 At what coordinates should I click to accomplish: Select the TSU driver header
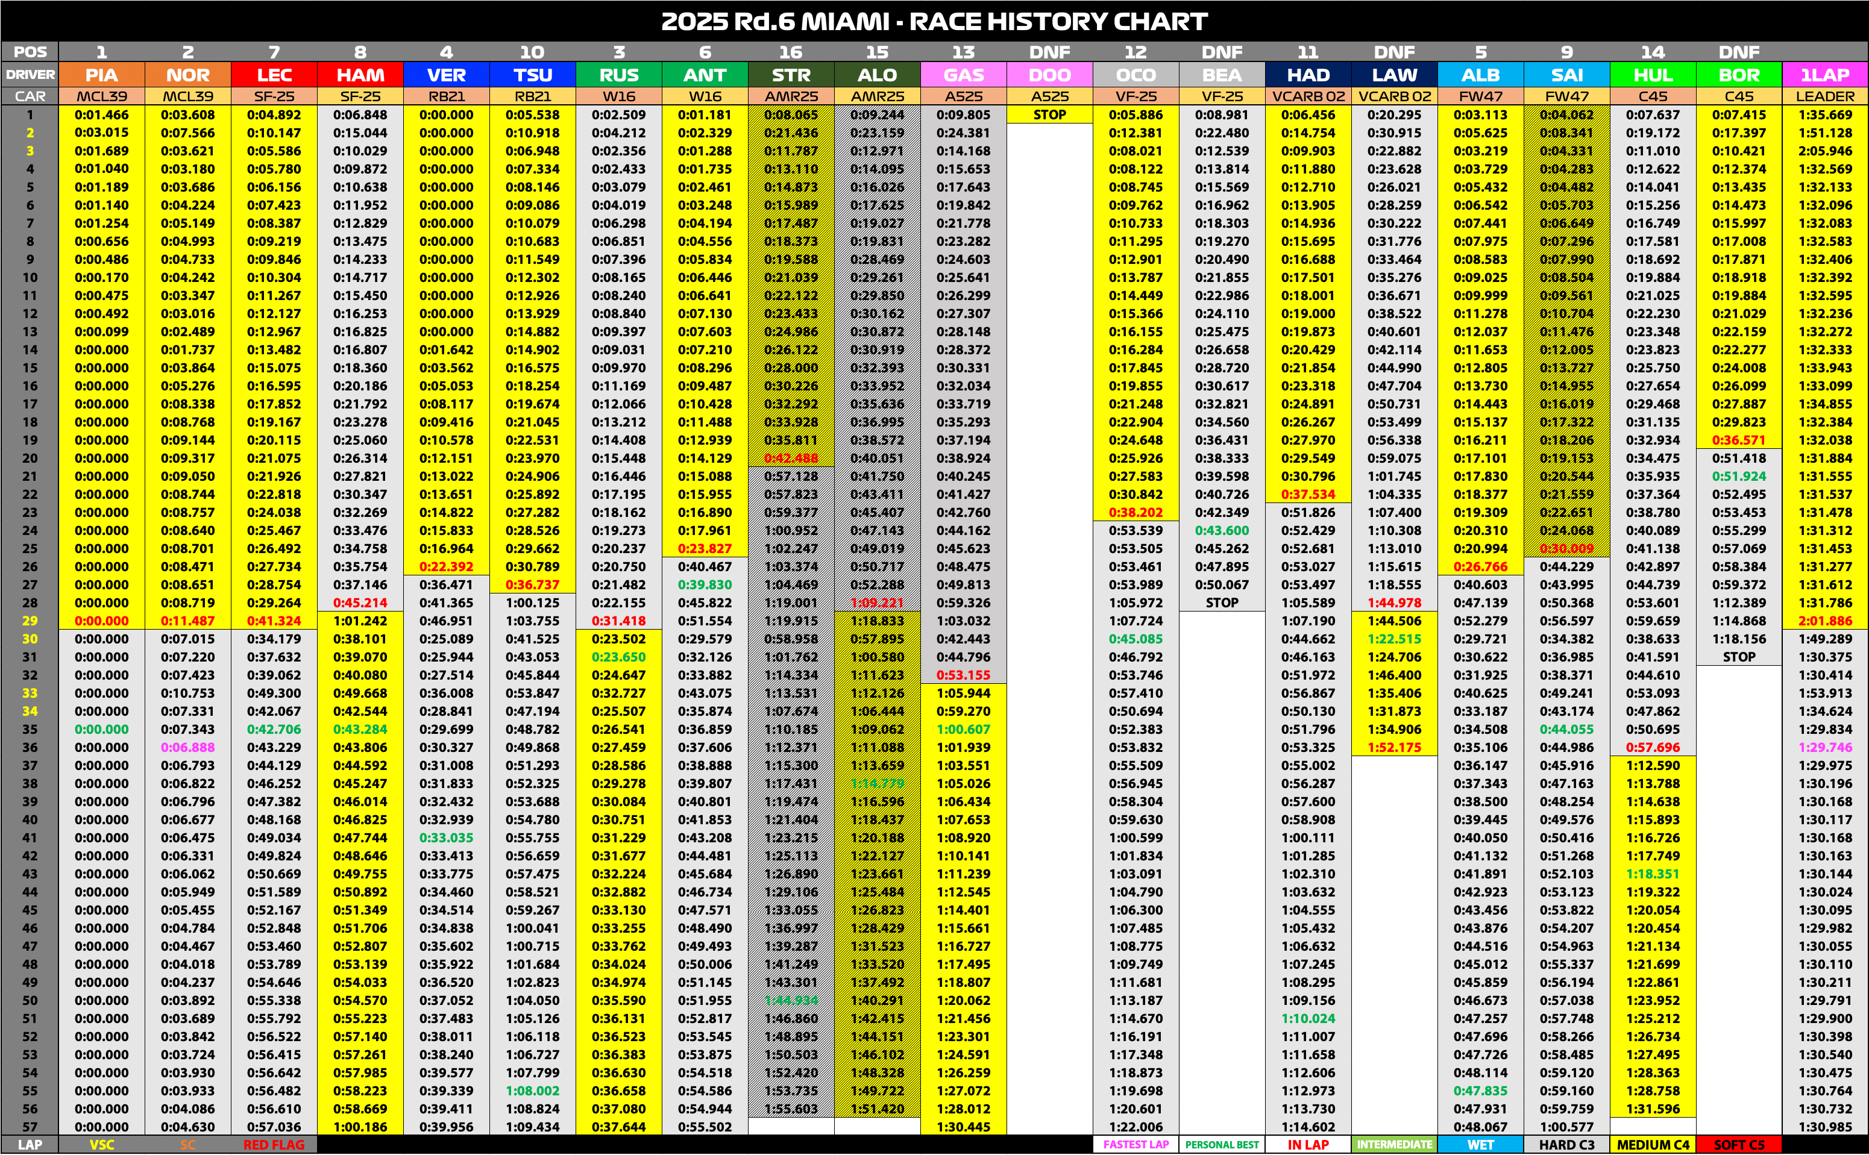coord(533,75)
